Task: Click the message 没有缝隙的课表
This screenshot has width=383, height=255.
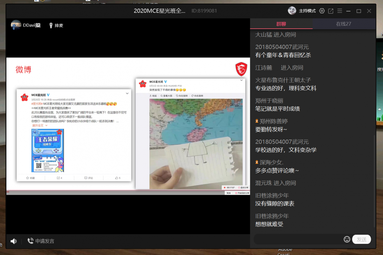Action: coord(275,204)
